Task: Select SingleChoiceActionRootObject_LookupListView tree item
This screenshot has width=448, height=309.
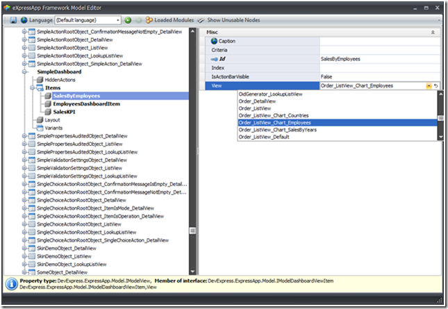Action: [x=87, y=232]
